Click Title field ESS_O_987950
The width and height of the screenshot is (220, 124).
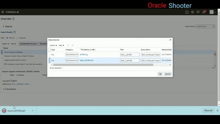pos(130,61)
